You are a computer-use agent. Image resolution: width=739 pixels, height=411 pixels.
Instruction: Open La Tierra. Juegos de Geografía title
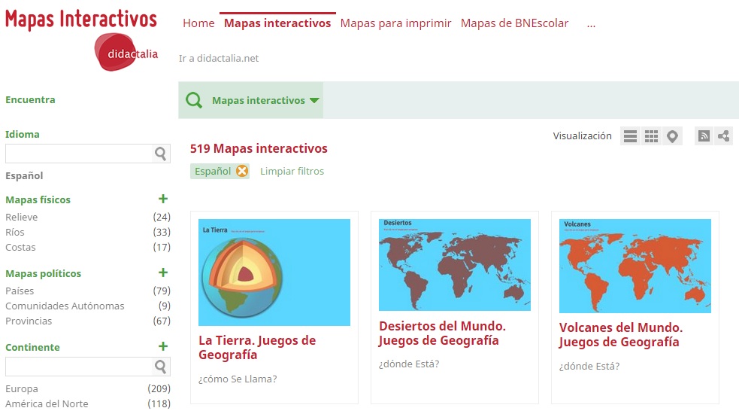pos(257,348)
